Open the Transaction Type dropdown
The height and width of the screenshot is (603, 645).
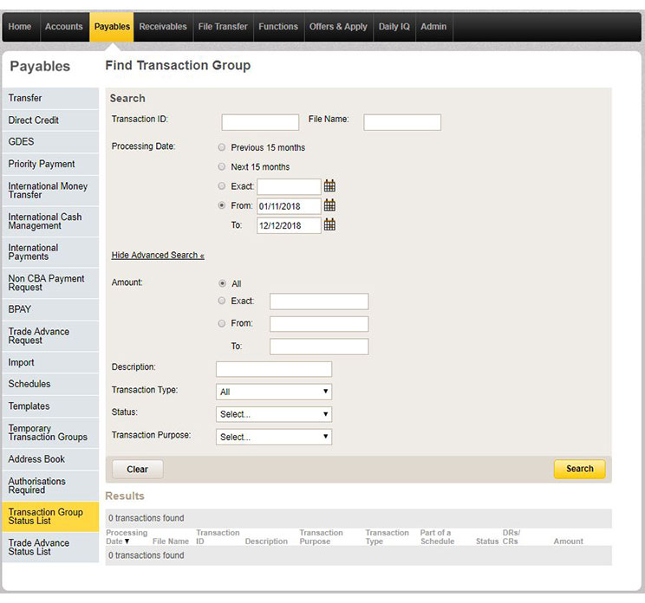[274, 392]
